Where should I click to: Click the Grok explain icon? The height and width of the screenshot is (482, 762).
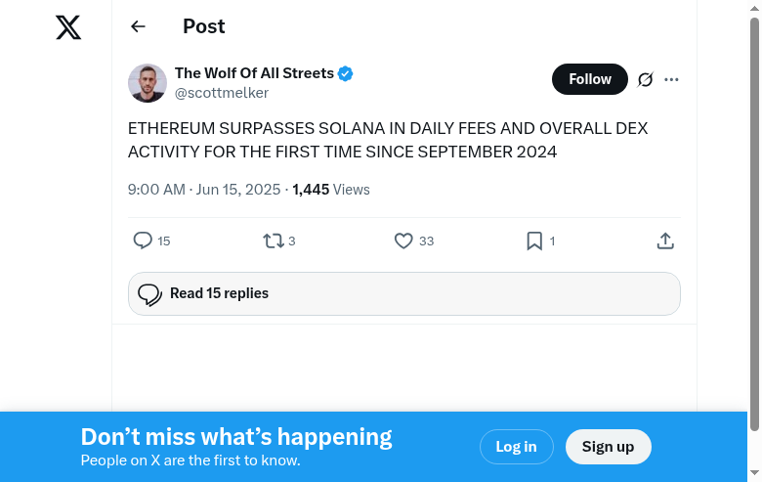645,79
